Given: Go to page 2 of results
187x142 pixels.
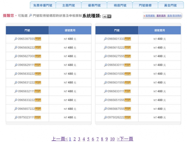Looking at the screenshot, I should point(75,139).
